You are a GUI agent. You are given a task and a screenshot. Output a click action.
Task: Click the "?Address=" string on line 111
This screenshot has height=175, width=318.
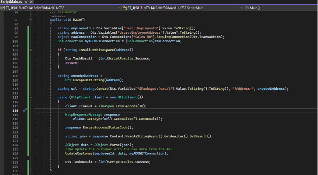click(243, 89)
